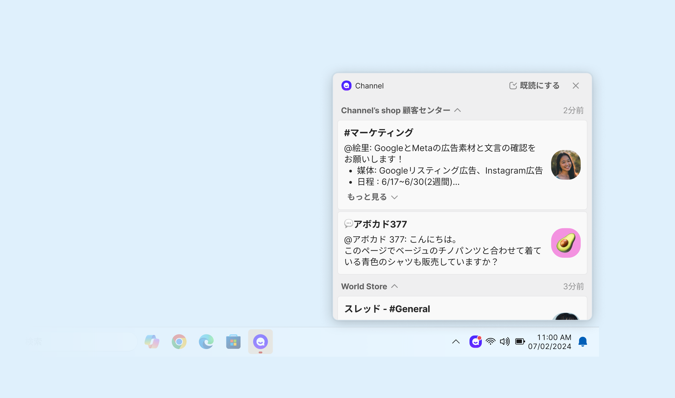Collapse Channel's shop 顧客センター group
This screenshot has height=398, width=675.
(458, 110)
